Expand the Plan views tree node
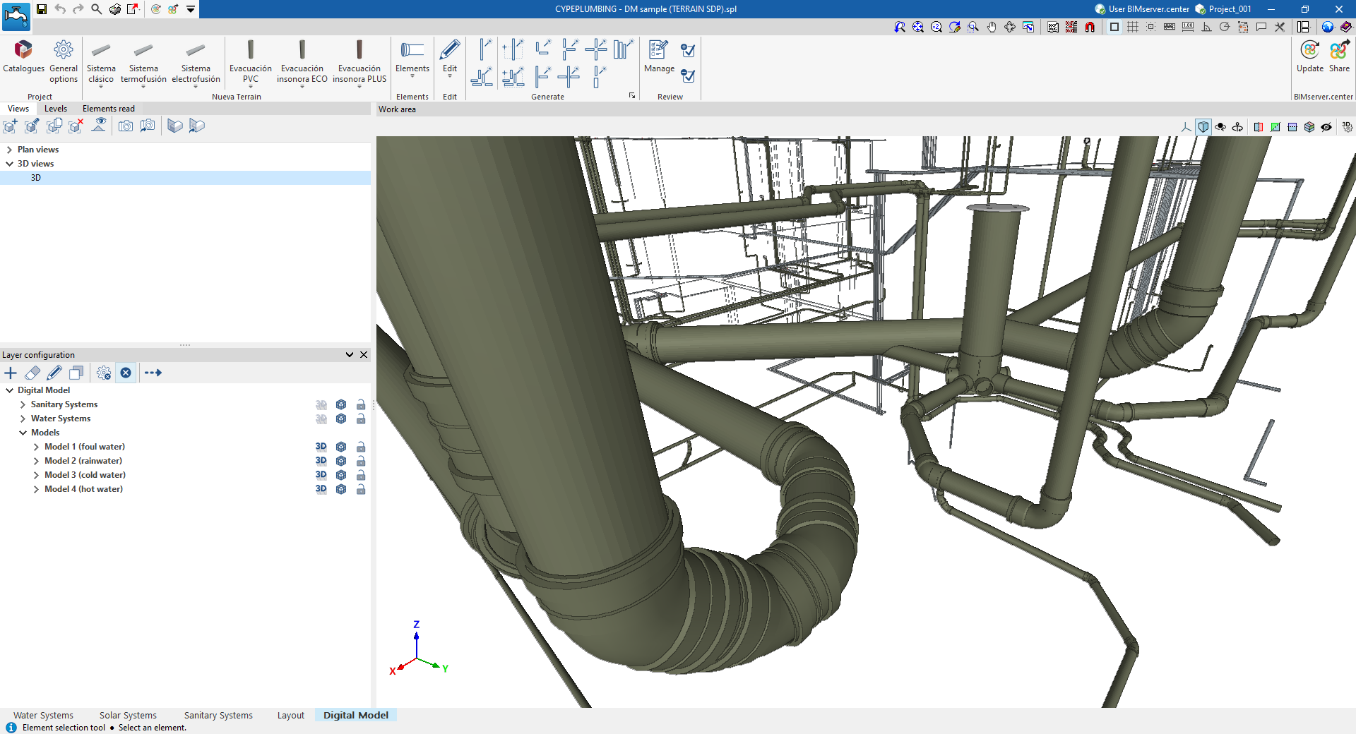1356x734 pixels. (10, 149)
